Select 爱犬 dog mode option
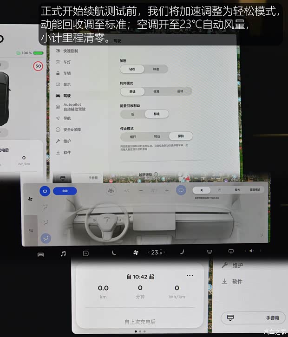288x337 pixels. pyautogui.click(x=237, y=190)
